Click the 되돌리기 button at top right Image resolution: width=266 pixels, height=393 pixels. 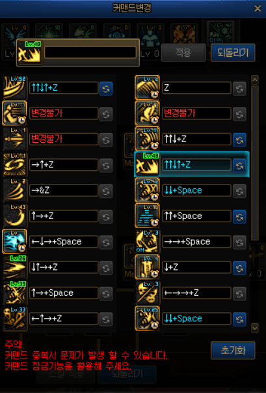[233, 53]
